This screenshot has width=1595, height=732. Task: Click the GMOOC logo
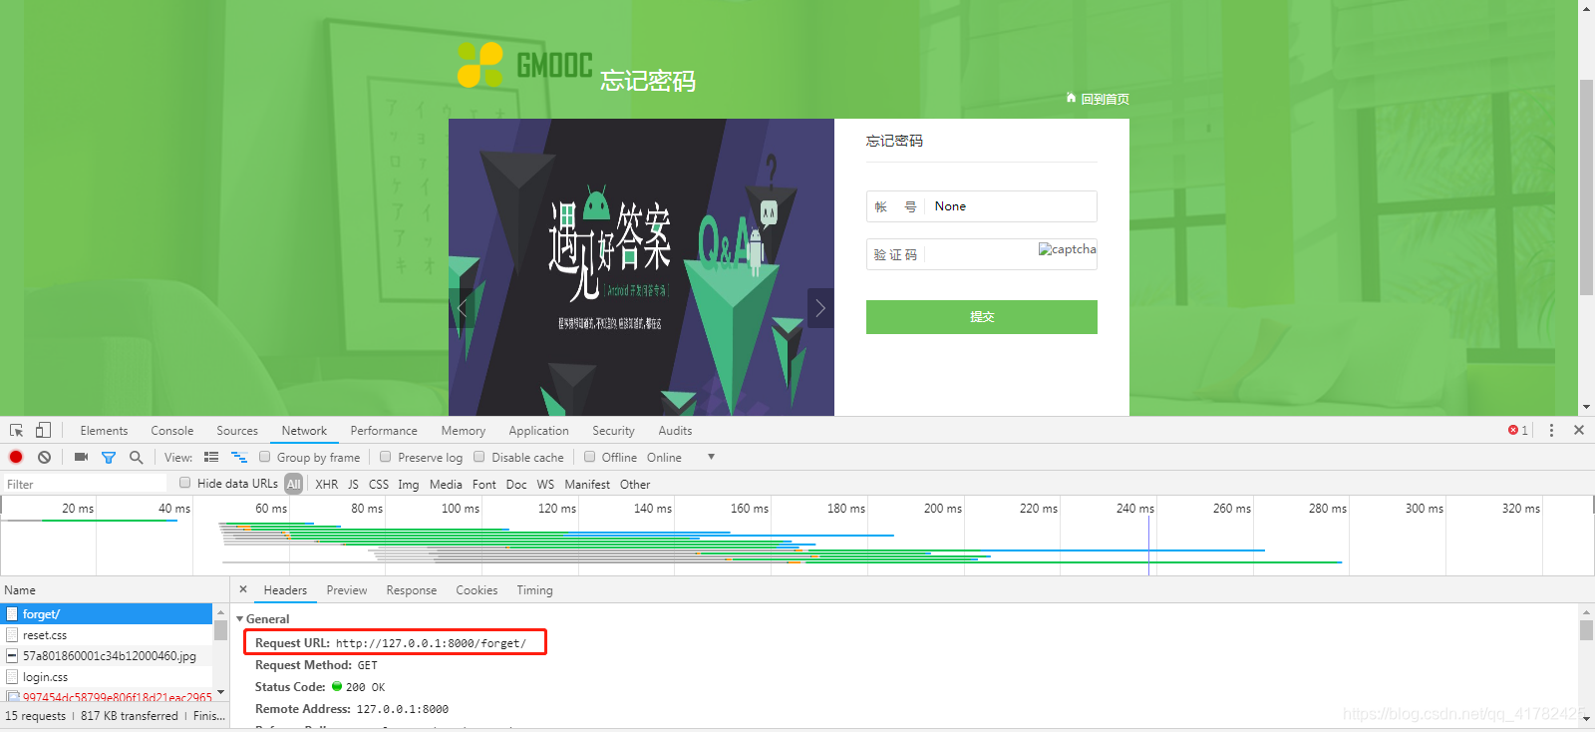[525, 65]
